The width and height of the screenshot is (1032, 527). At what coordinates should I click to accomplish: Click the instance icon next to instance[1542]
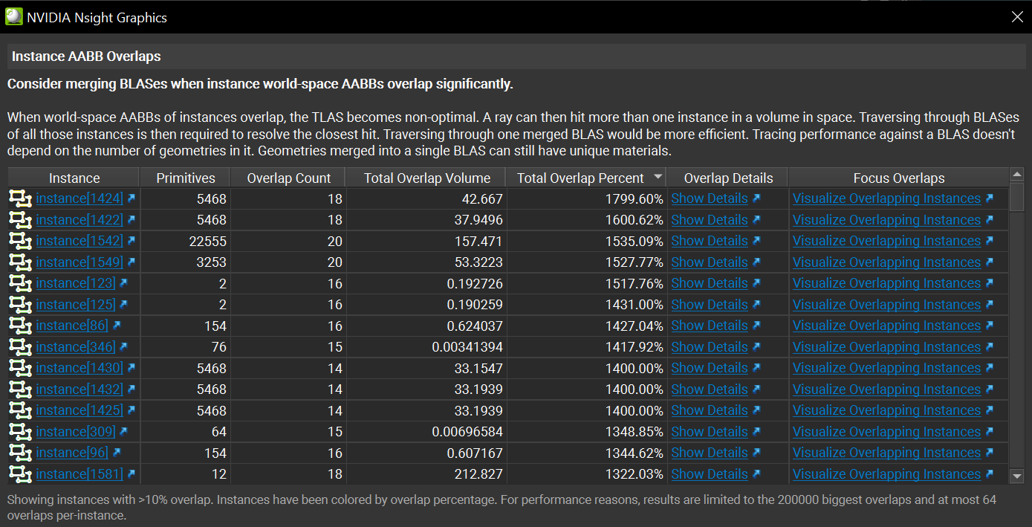tap(19, 241)
